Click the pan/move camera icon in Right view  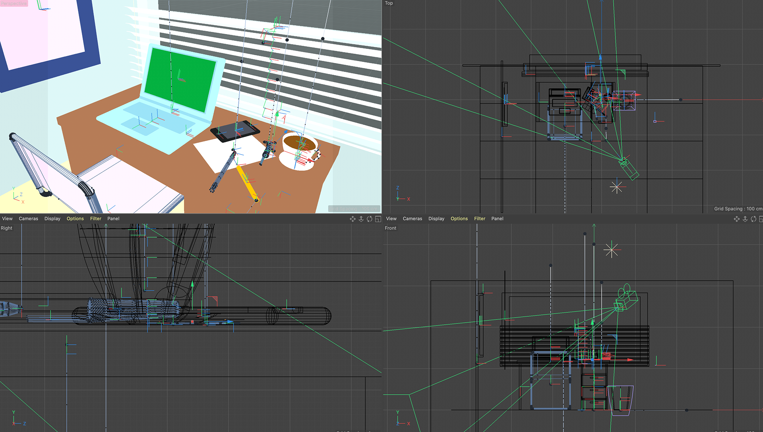[352, 219]
